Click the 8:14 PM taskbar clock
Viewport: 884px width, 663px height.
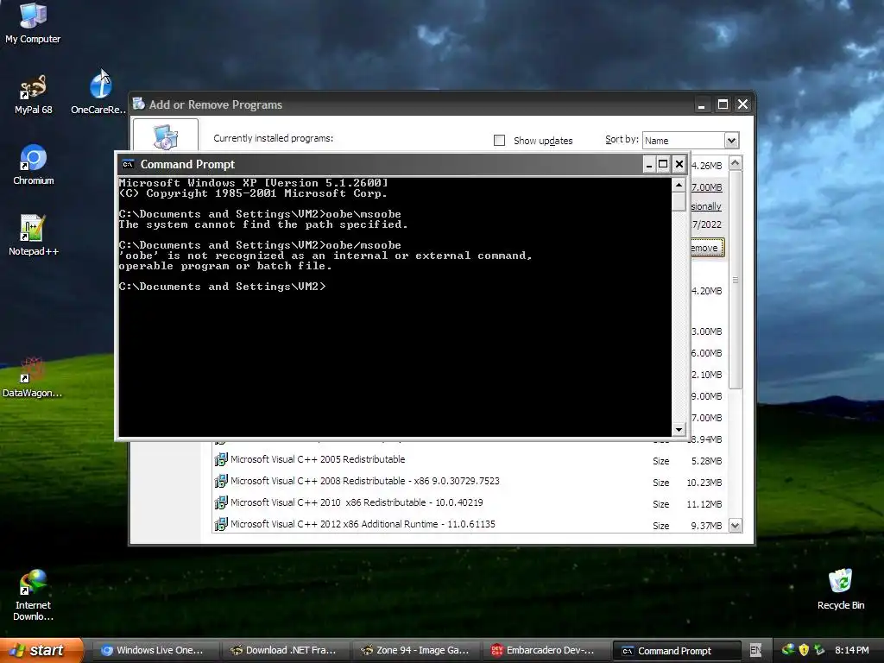pos(851,650)
